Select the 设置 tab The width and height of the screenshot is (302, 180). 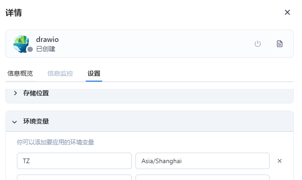(x=94, y=73)
